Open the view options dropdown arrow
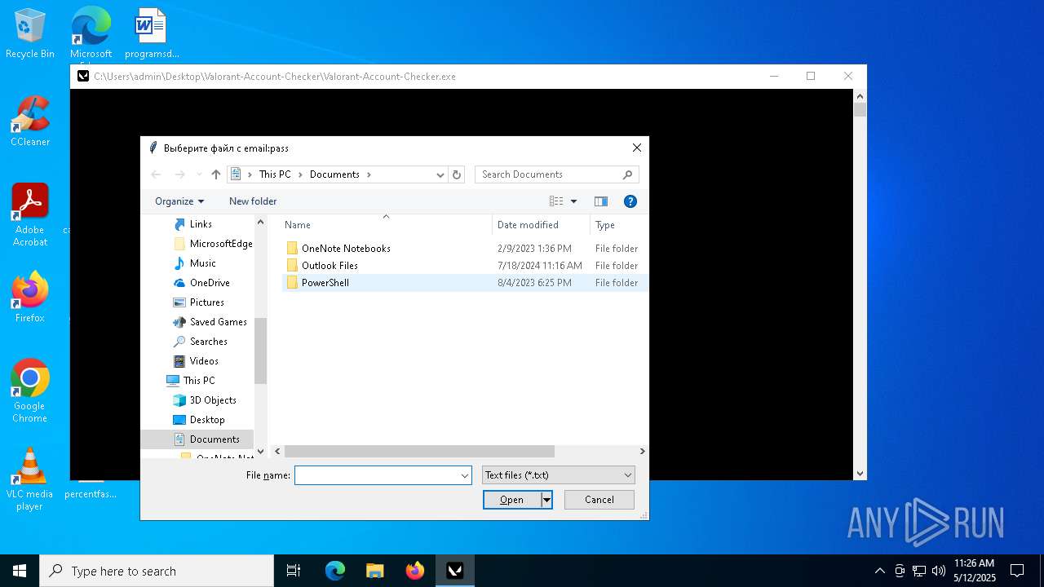 tap(573, 201)
